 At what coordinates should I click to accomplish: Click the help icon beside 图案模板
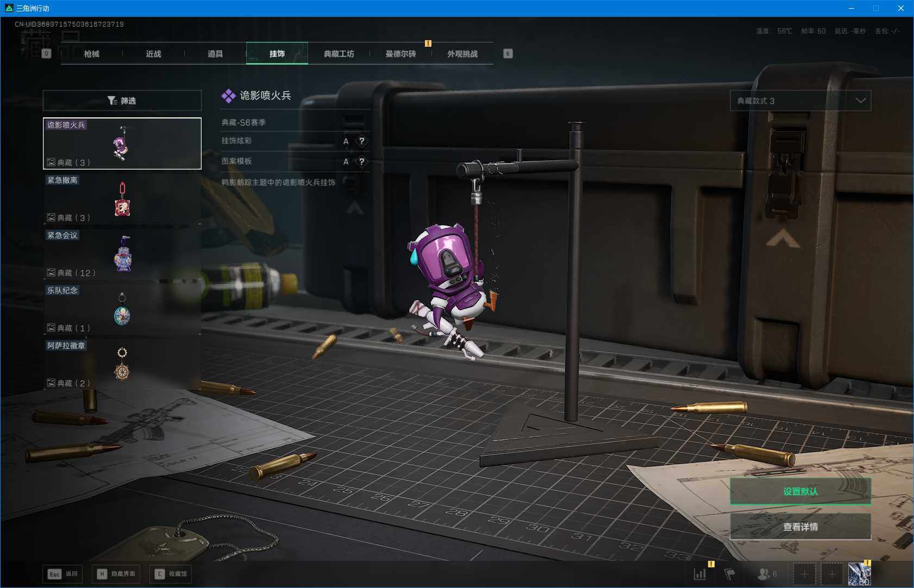coord(361,161)
